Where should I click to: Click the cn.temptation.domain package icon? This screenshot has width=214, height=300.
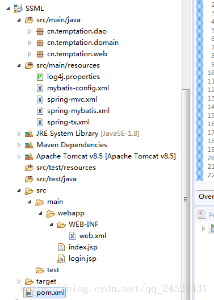click(40, 43)
